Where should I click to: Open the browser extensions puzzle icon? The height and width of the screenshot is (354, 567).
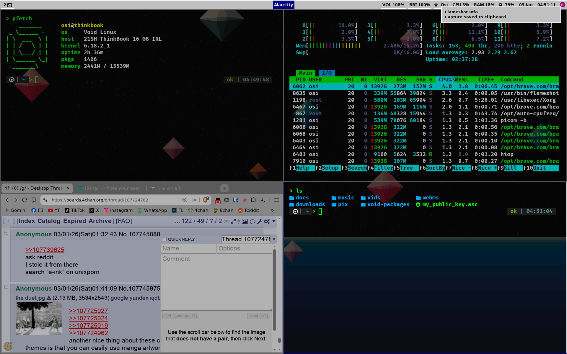(x=253, y=200)
